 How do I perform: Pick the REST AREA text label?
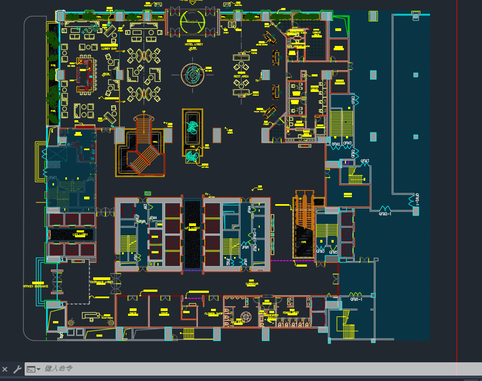(241, 76)
